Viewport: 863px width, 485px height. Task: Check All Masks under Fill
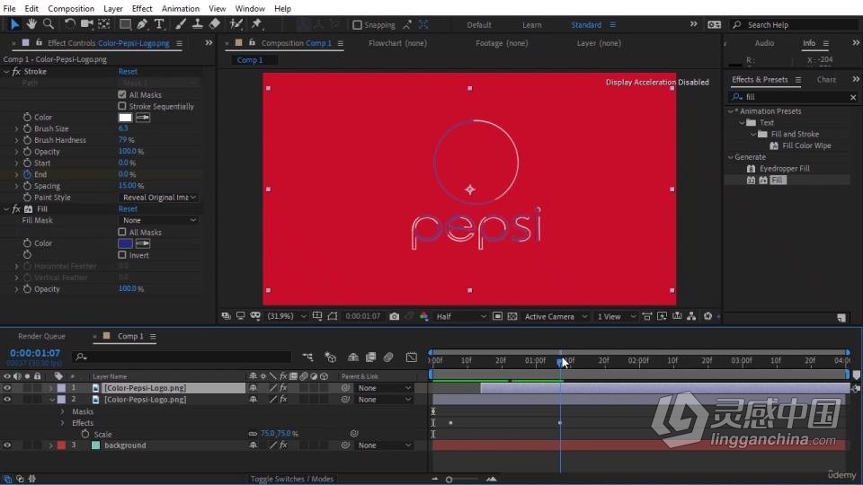[x=122, y=232]
